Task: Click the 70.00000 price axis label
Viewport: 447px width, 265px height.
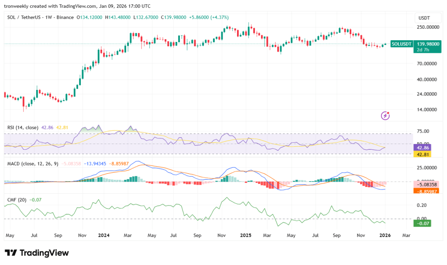Action: pyautogui.click(x=428, y=63)
